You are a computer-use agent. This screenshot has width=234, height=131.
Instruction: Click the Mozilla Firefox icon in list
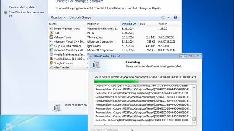(x=51, y=59)
